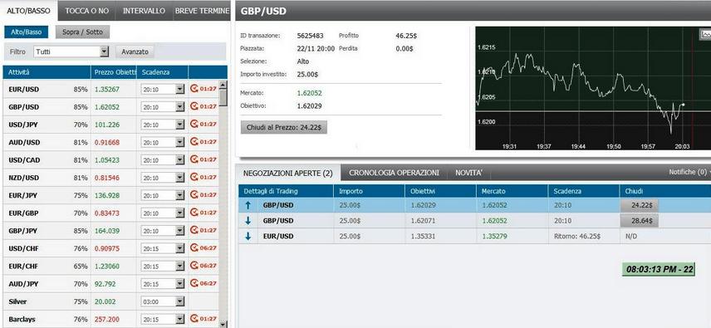The width and height of the screenshot is (711, 328).
Task: Click the chart type icon on graph
Action: 706,34
